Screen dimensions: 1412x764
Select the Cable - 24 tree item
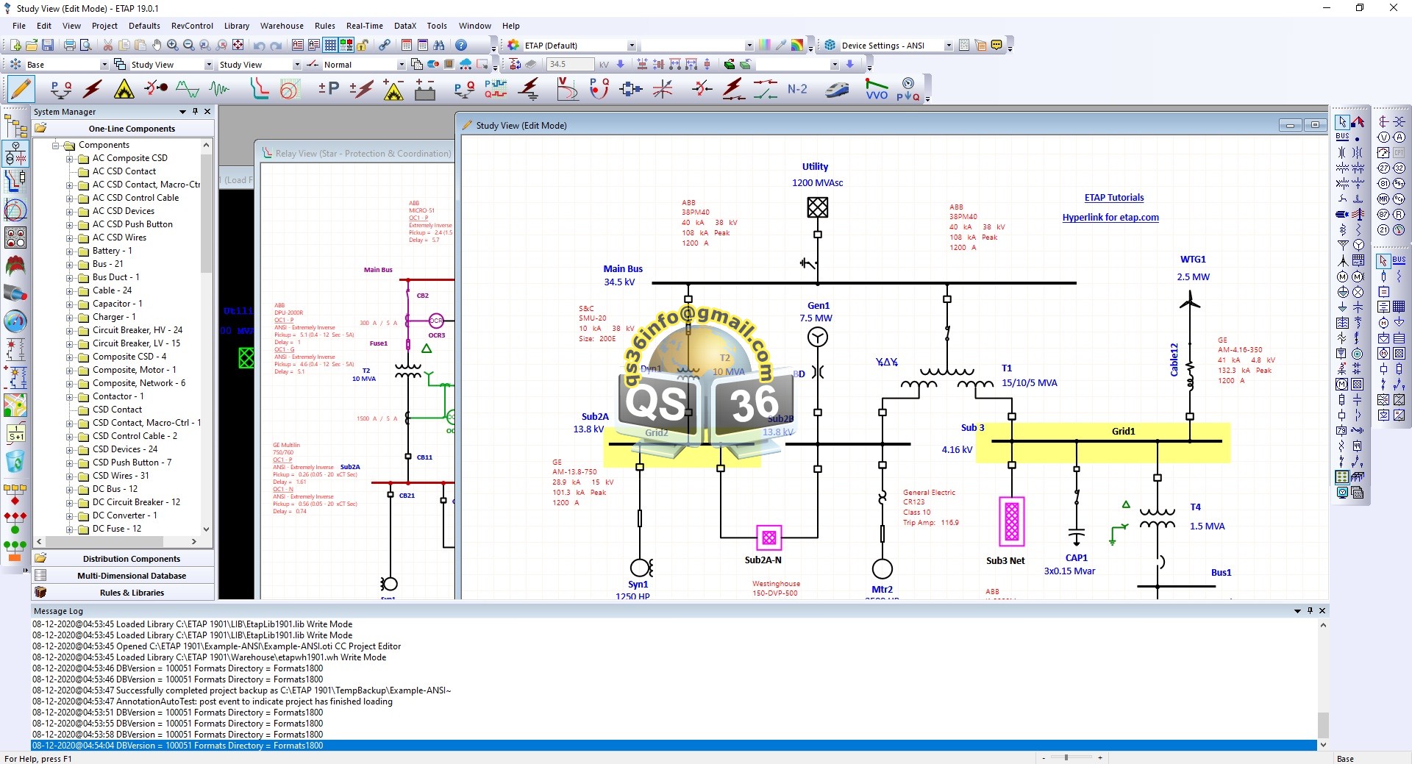112,290
